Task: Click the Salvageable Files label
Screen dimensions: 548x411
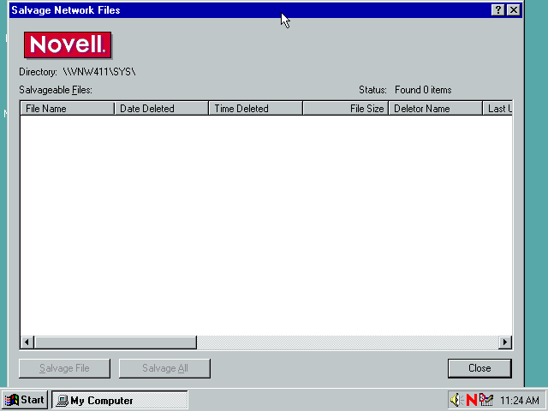Action: 56,90
